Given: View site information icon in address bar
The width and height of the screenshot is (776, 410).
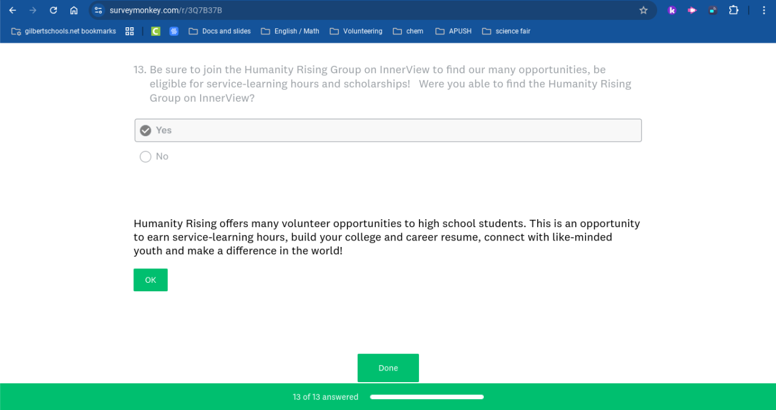Looking at the screenshot, I should tap(98, 10).
